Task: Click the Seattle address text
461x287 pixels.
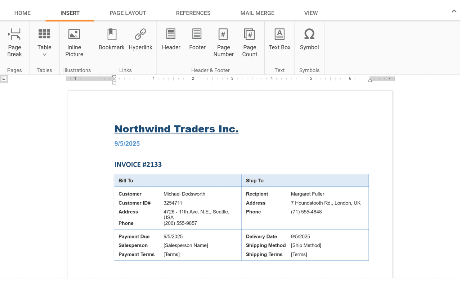Action: 196,214
